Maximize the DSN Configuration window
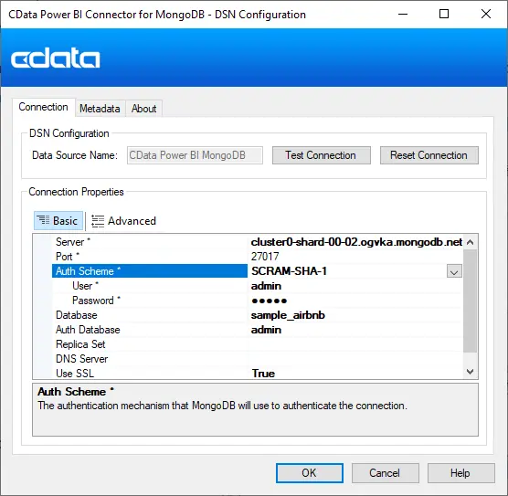Image resolution: width=508 pixels, height=496 pixels. (444, 15)
